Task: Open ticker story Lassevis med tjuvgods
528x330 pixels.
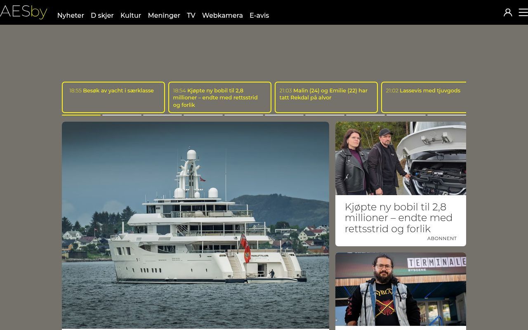Action: tap(424, 97)
